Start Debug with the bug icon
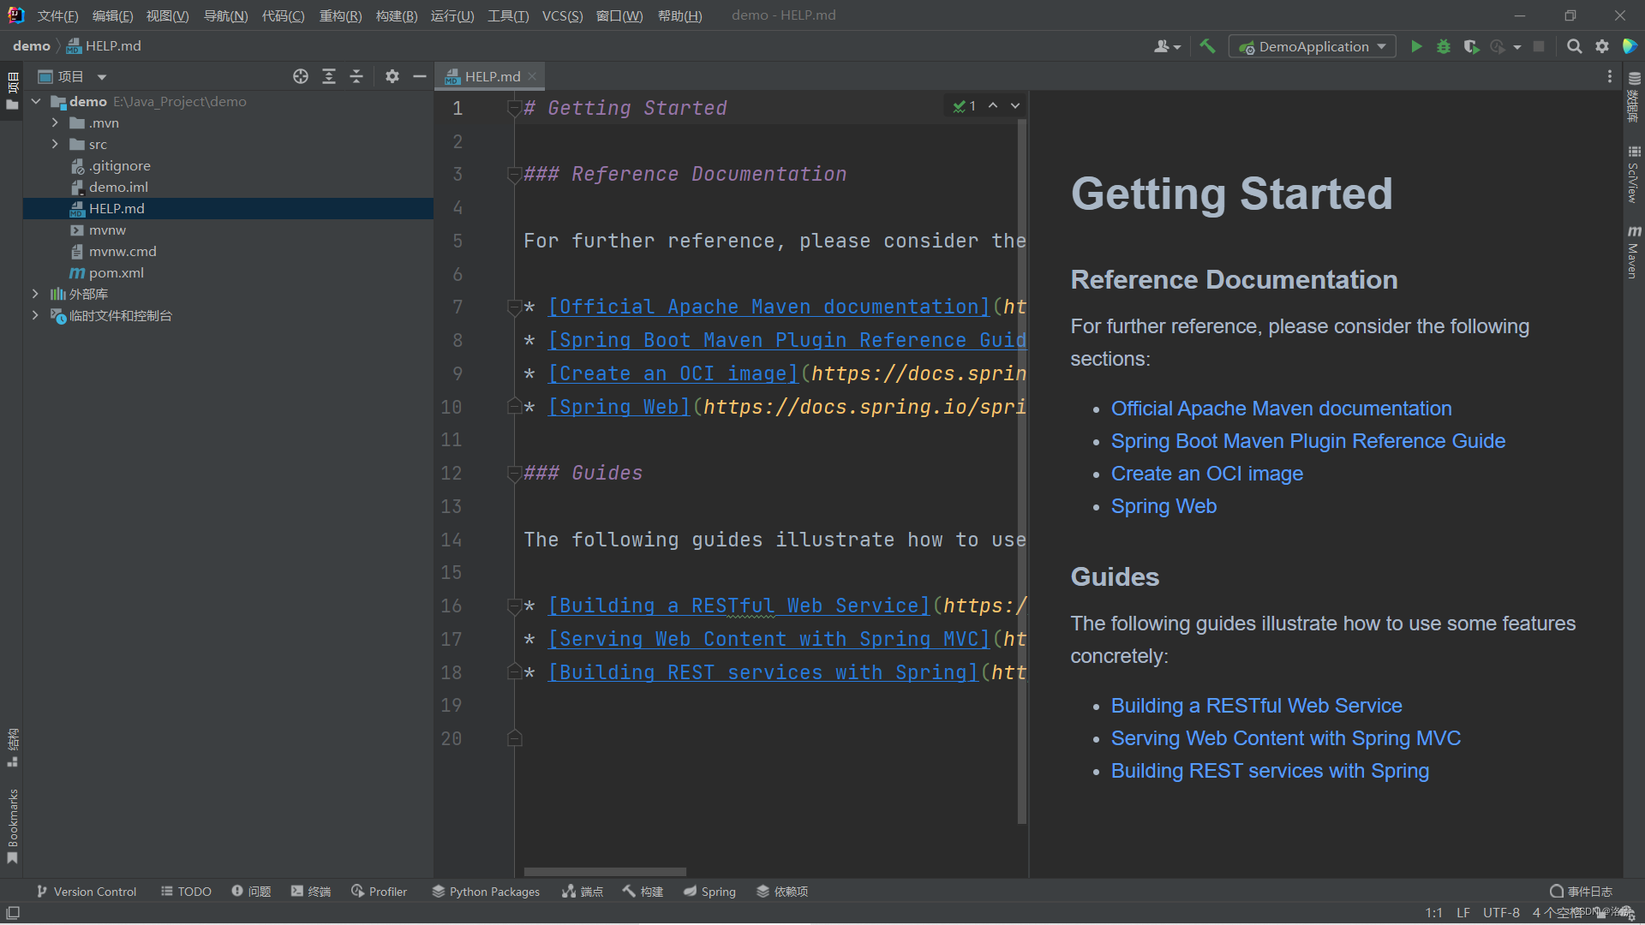The height and width of the screenshot is (925, 1645). point(1444,46)
